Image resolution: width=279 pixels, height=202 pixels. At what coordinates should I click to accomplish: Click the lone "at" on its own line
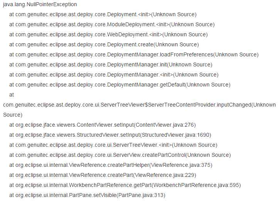pos(12,95)
